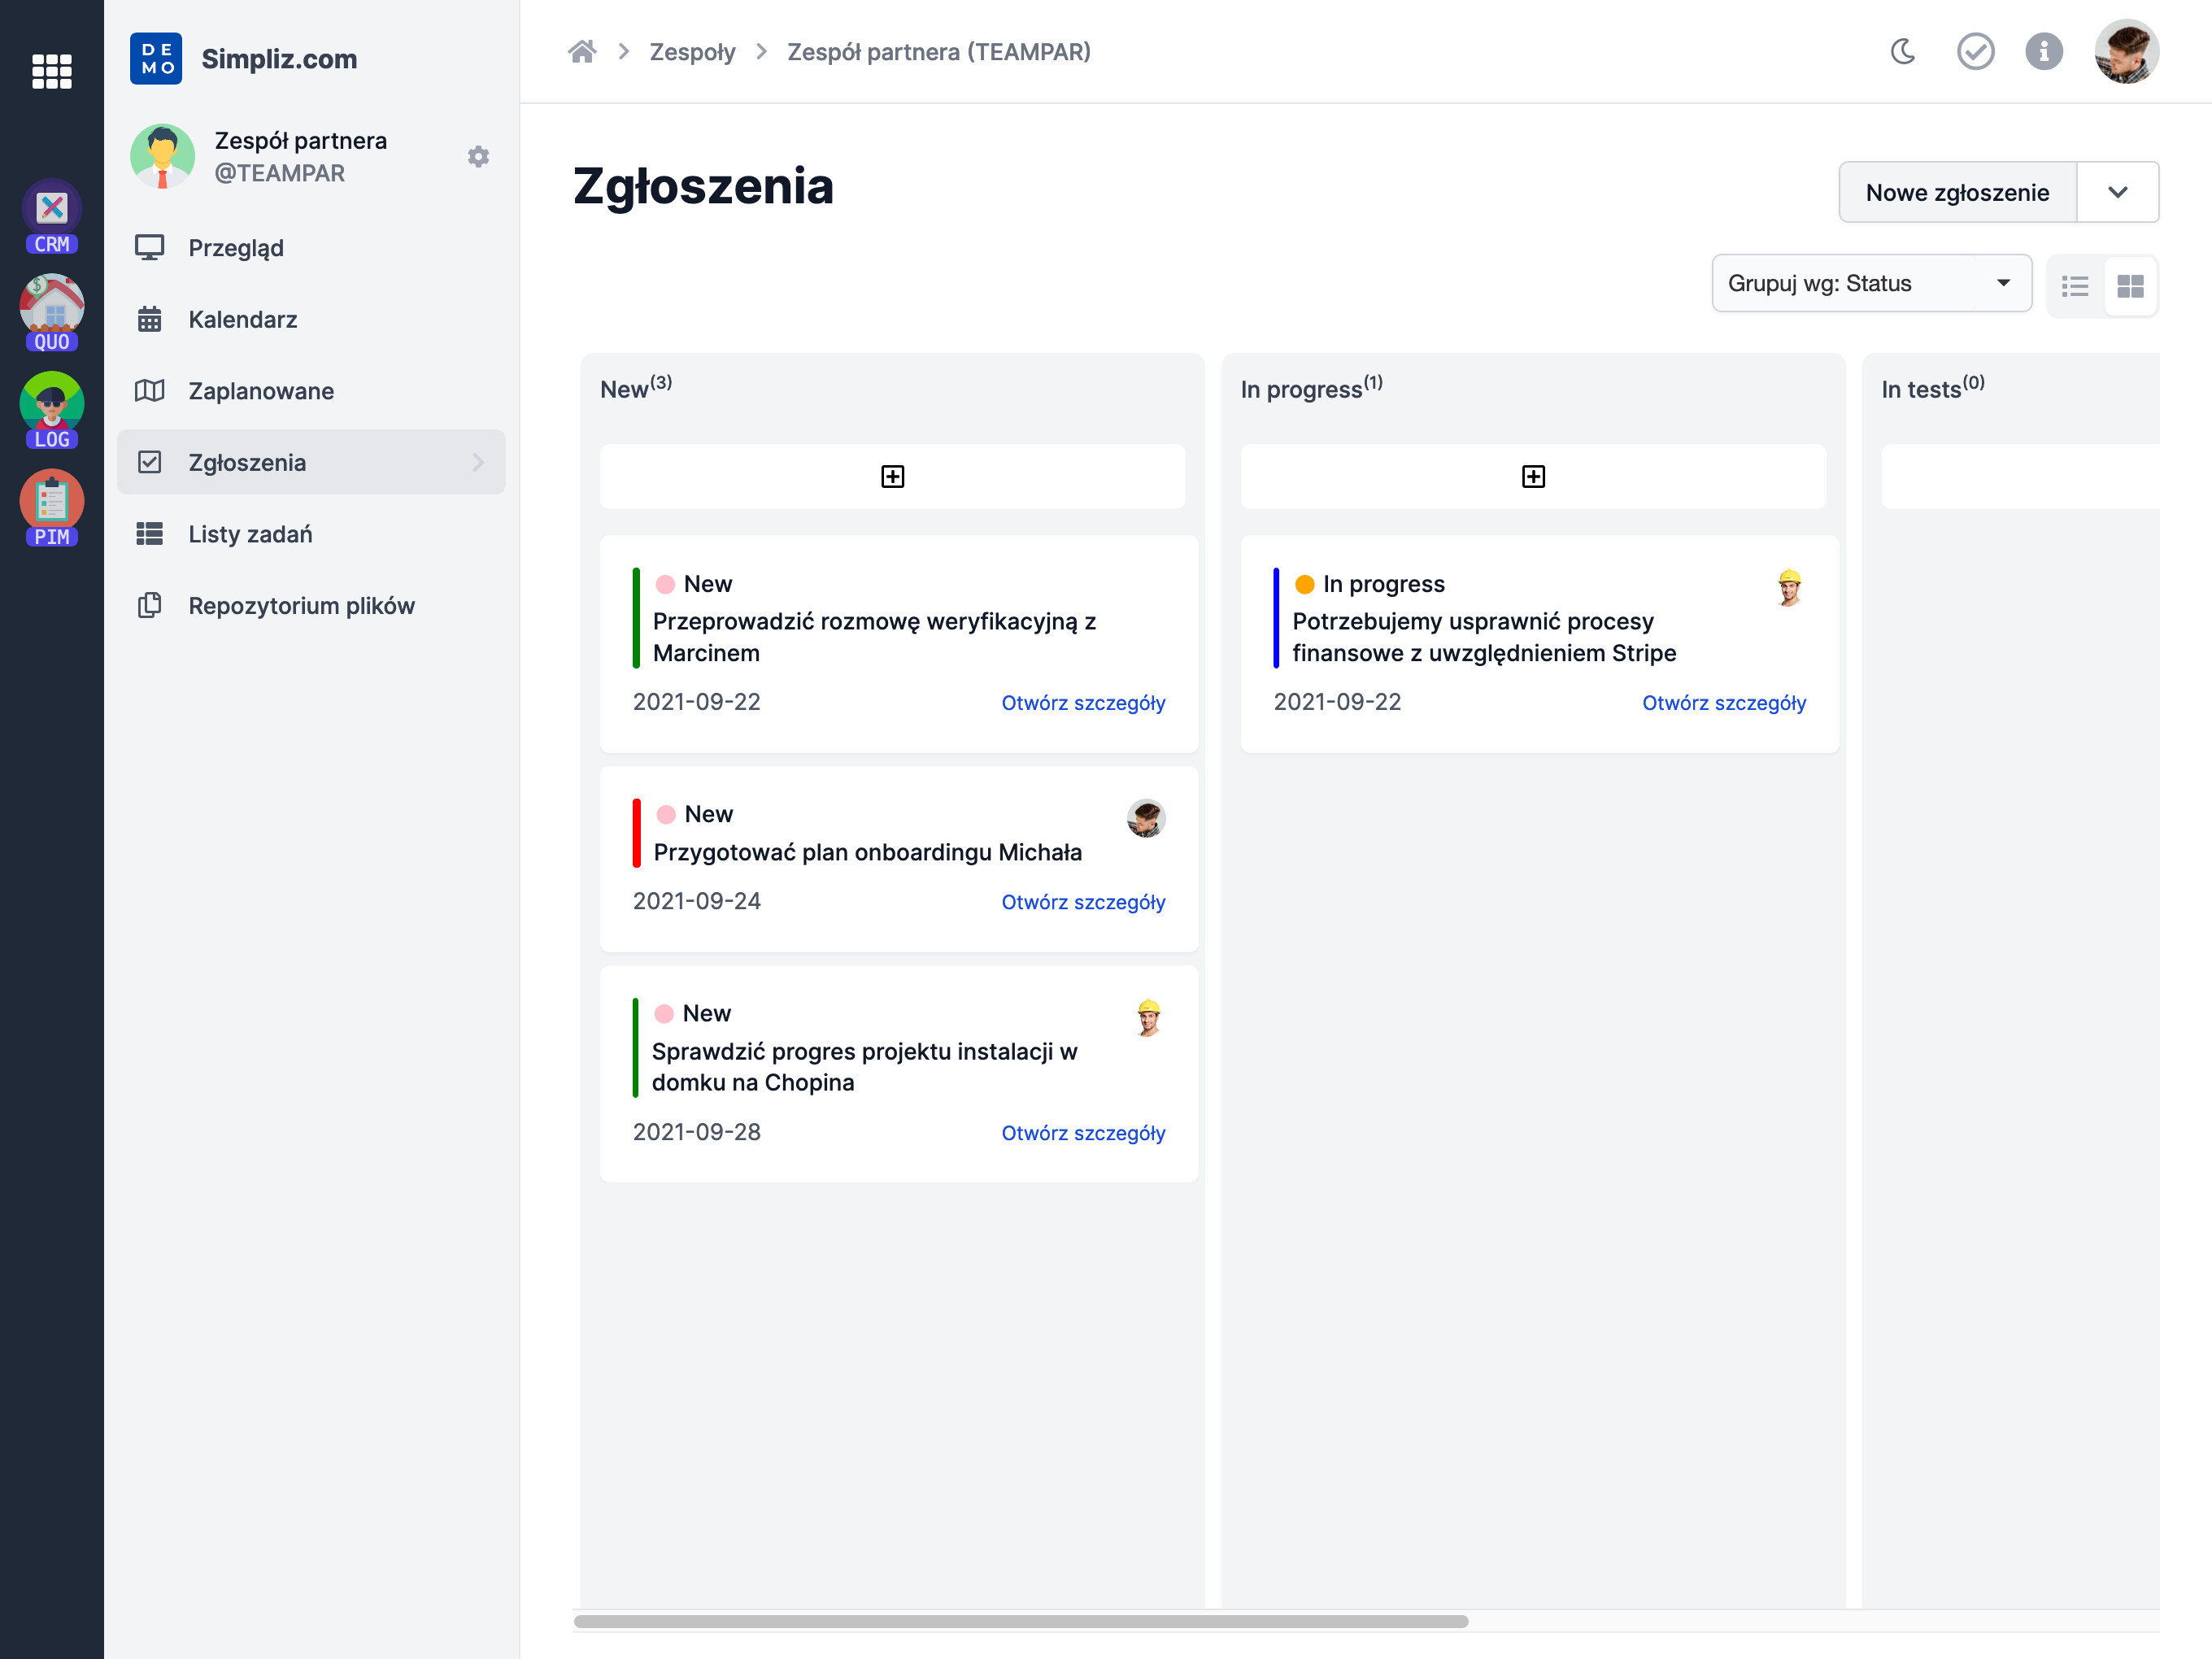This screenshot has height=1659, width=2212.
Task: Open details for Marcinem verification ticket
Action: pos(1083,703)
